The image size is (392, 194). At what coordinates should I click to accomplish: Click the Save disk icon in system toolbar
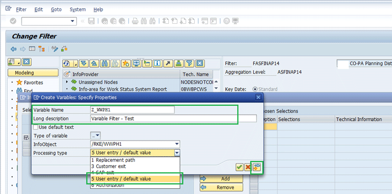[x=91, y=21]
